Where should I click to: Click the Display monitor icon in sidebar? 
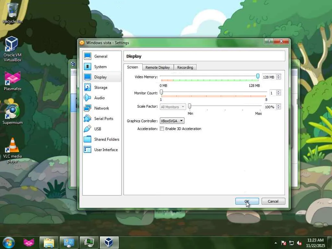[x=88, y=77]
